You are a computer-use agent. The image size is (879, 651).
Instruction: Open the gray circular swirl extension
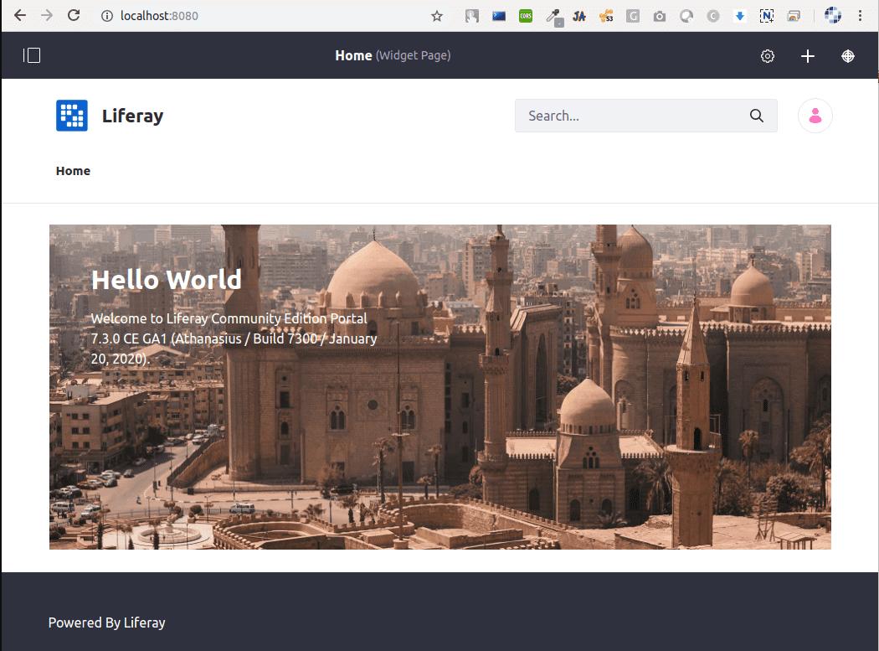686,16
